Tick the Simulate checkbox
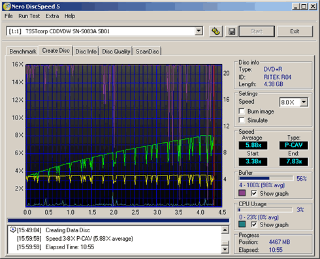 coord(242,120)
